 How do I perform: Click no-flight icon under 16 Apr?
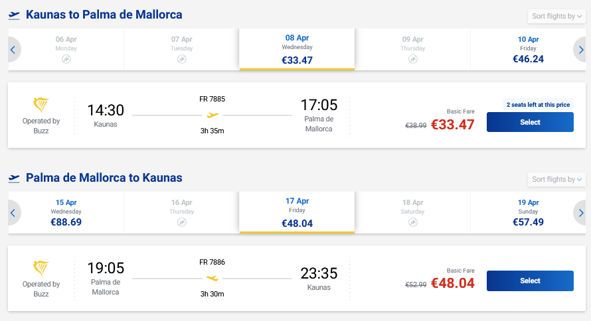click(x=182, y=223)
